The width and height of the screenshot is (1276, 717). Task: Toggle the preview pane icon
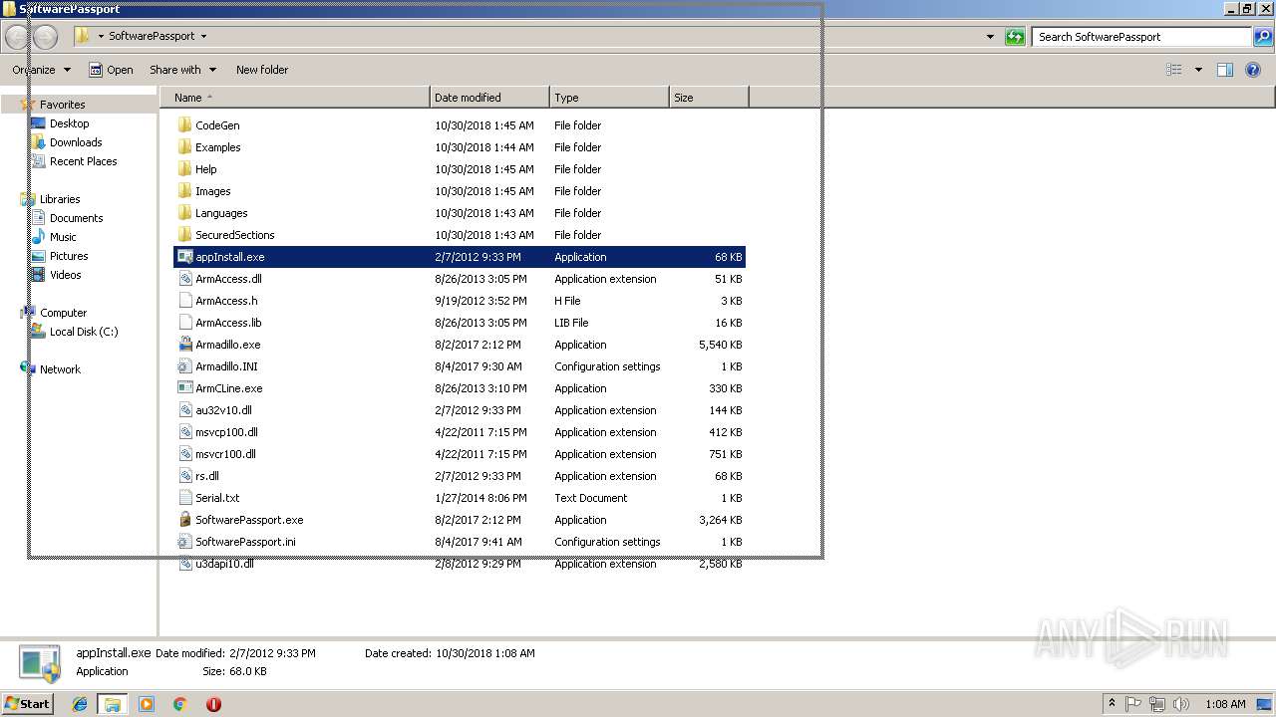[1225, 70]
